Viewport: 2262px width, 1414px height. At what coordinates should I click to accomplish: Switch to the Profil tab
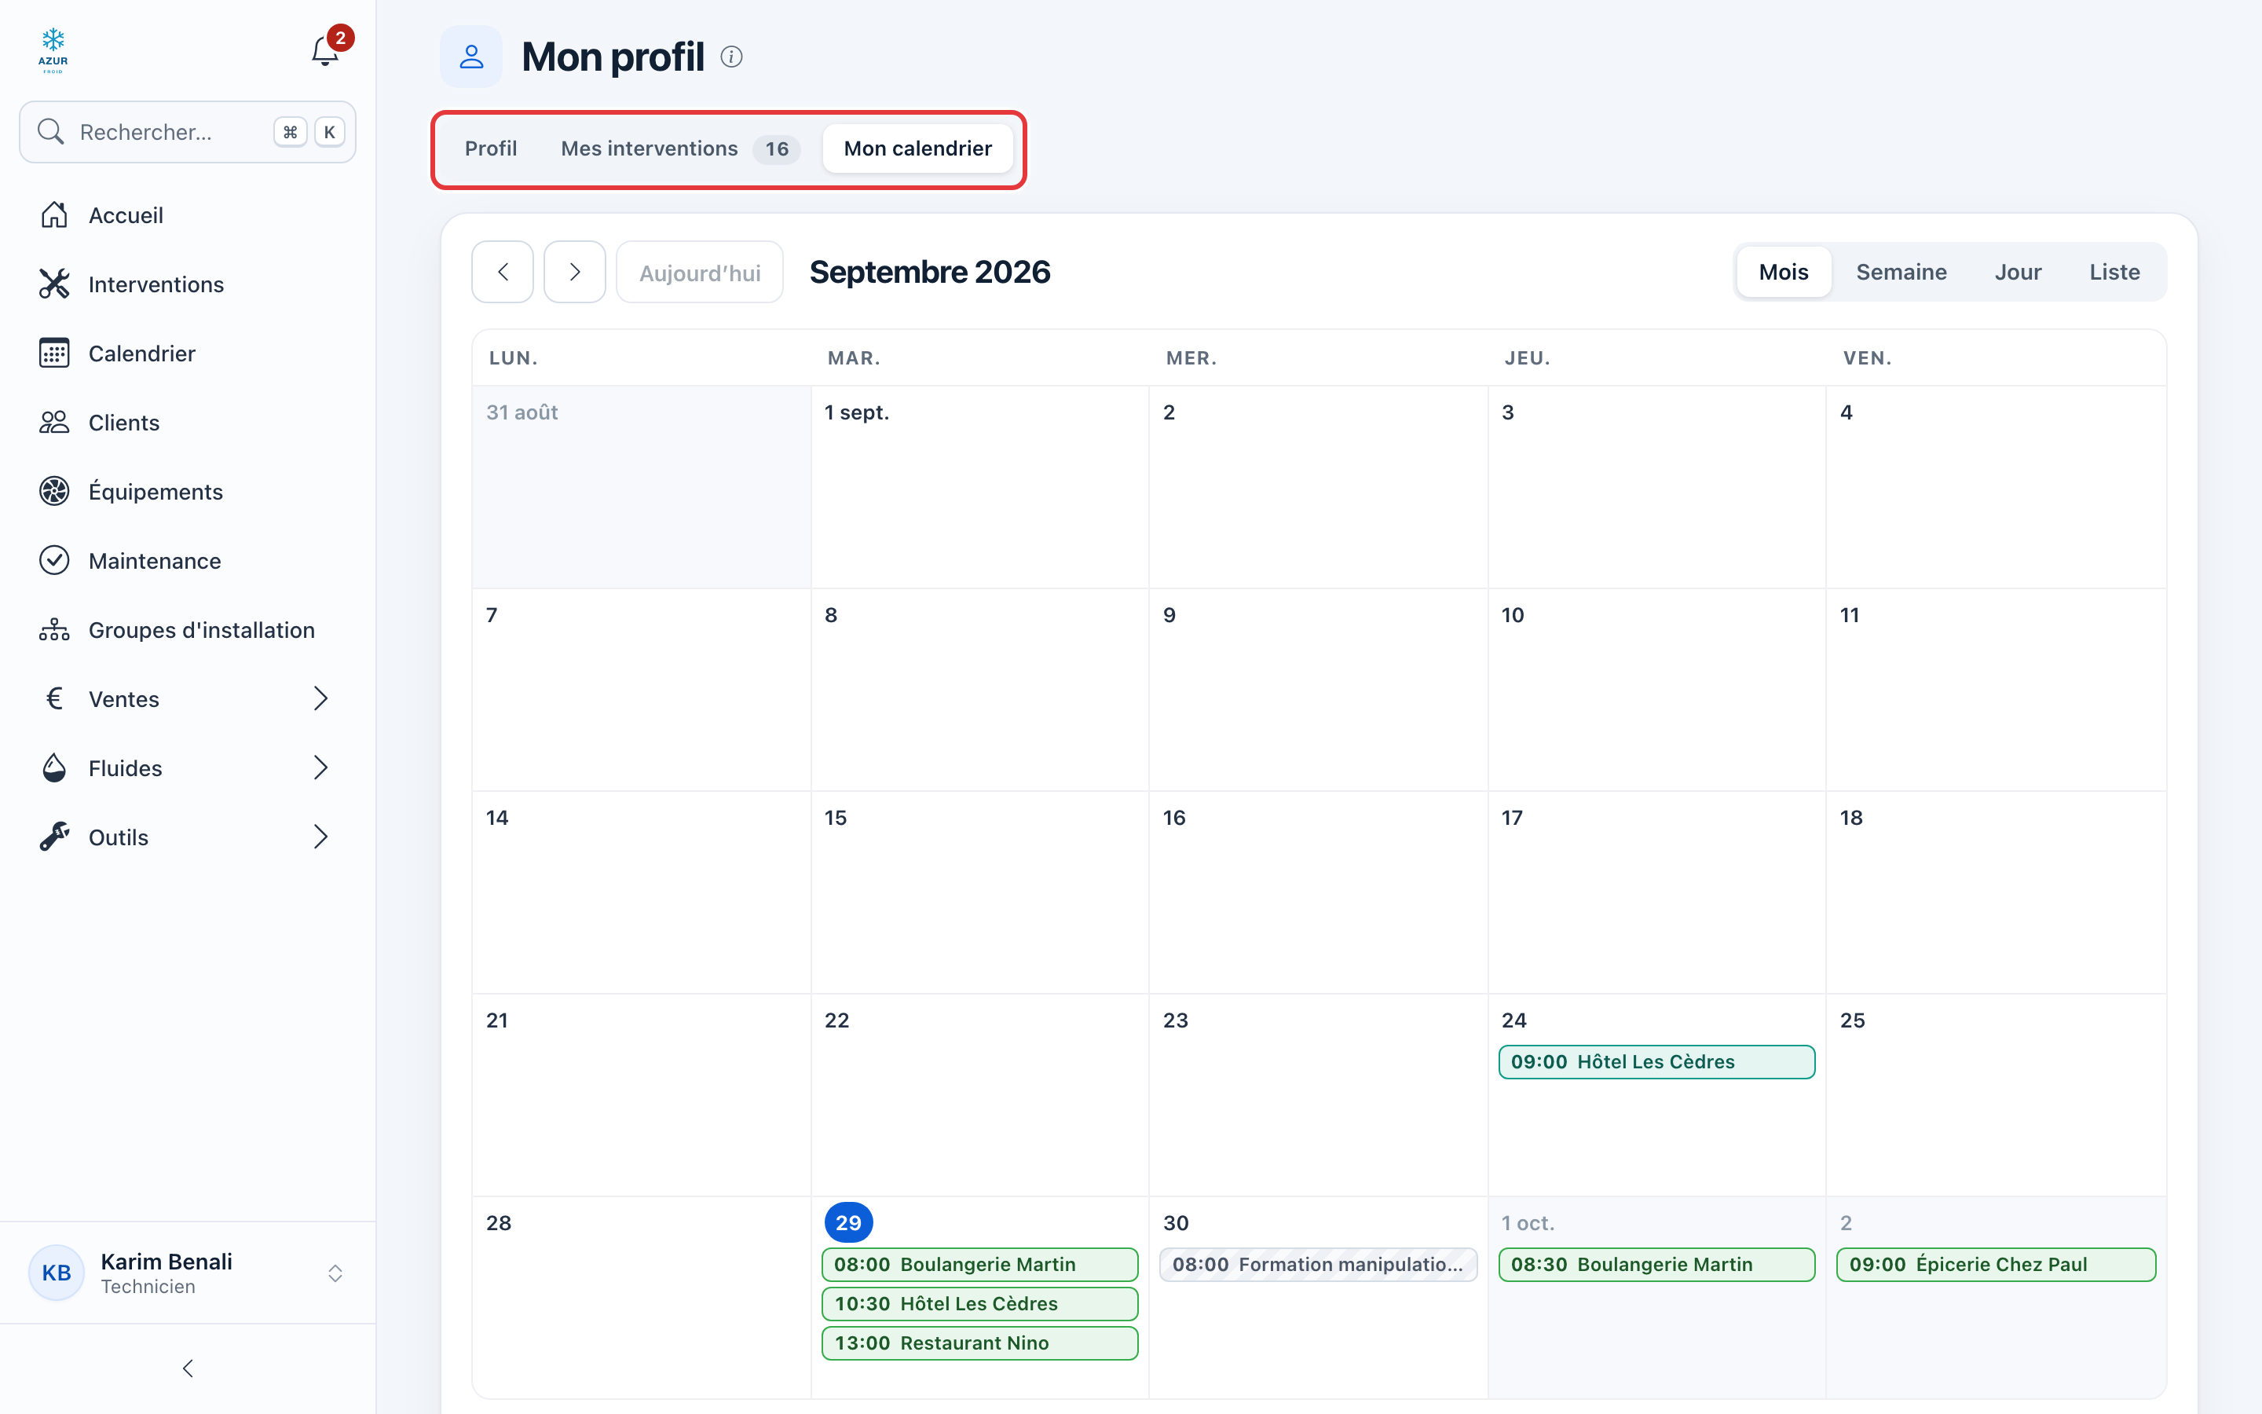(x=491, y=148)
